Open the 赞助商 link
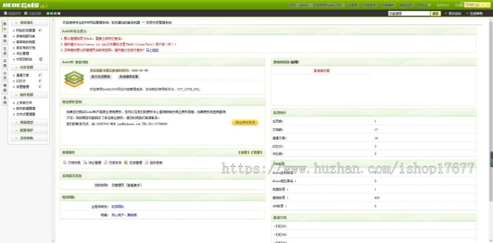 click(132, 215)
